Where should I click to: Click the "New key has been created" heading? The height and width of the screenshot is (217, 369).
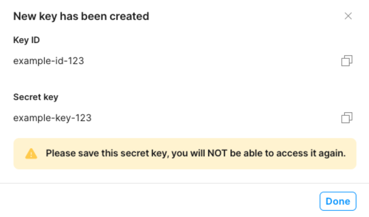click(x=81, y=16)
